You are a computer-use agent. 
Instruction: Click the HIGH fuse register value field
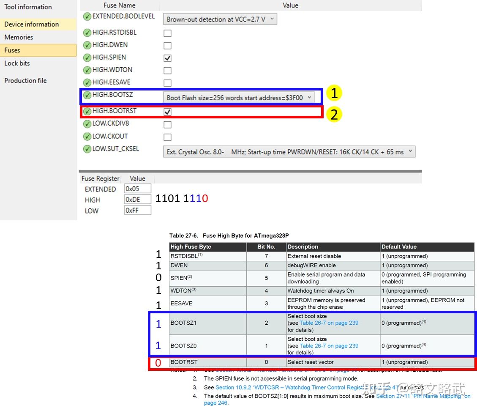pyautogui.click(x=137, y=200)
